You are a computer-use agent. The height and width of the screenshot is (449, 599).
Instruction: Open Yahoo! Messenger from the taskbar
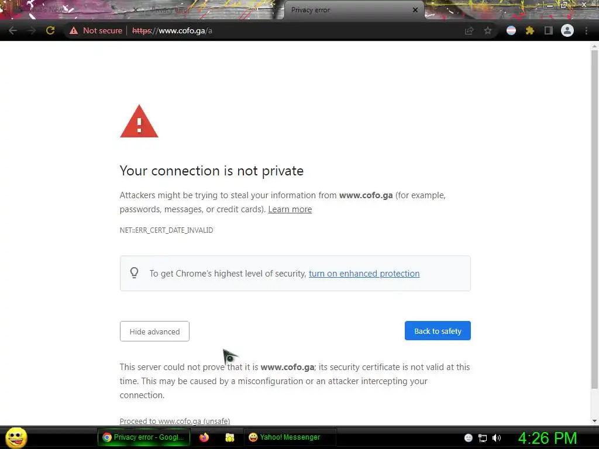290,437
